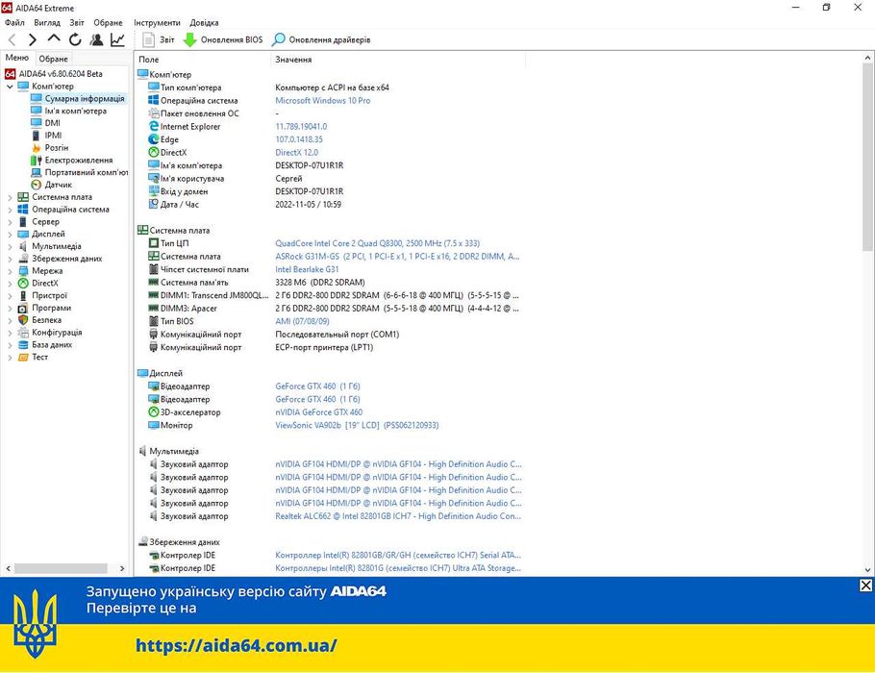Image resolution: width=875 pixels, height=673 pixels.
Task: Click the 3D-акселератор Xbox-style icon
Action: [x=154, y=411]
